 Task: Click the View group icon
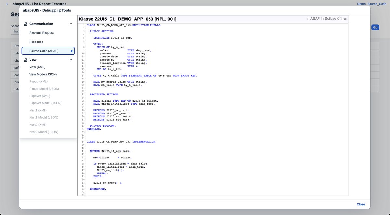coord(26,60)
